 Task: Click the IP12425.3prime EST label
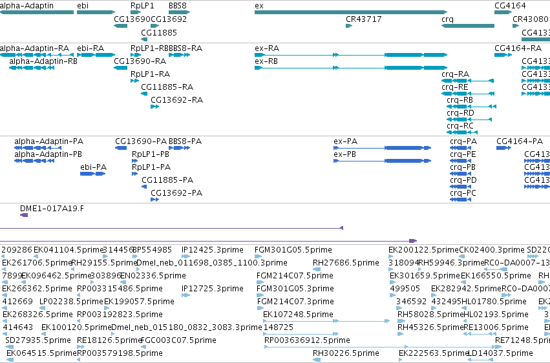point(213,250)
